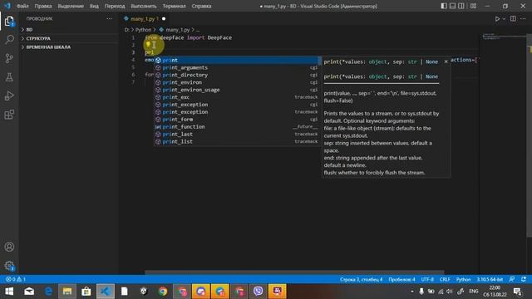Image resolution: width=532 pixels, height=299 pixels.
Task: Open File Explorer from the taskbar
Action: click(67, 292)
